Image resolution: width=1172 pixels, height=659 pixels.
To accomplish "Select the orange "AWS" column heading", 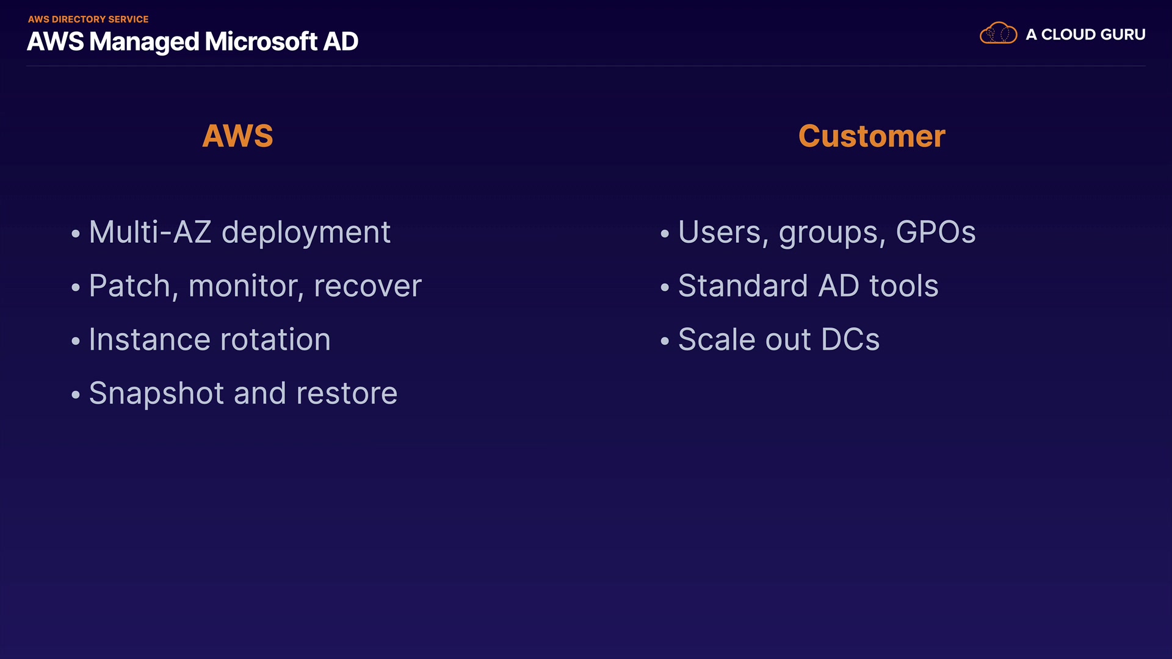I will pyautogui.click(x=237, y=135).
